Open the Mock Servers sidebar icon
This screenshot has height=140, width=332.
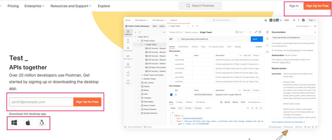click(x=128, y=57)
